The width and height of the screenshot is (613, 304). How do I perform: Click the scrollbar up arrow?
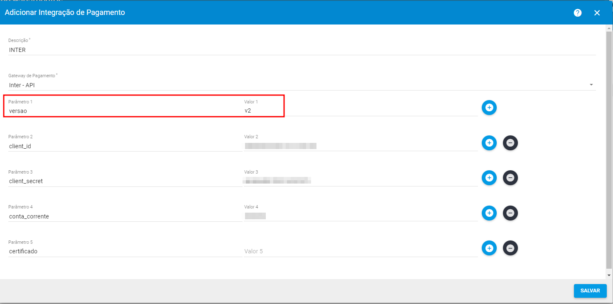click(609, 28)
